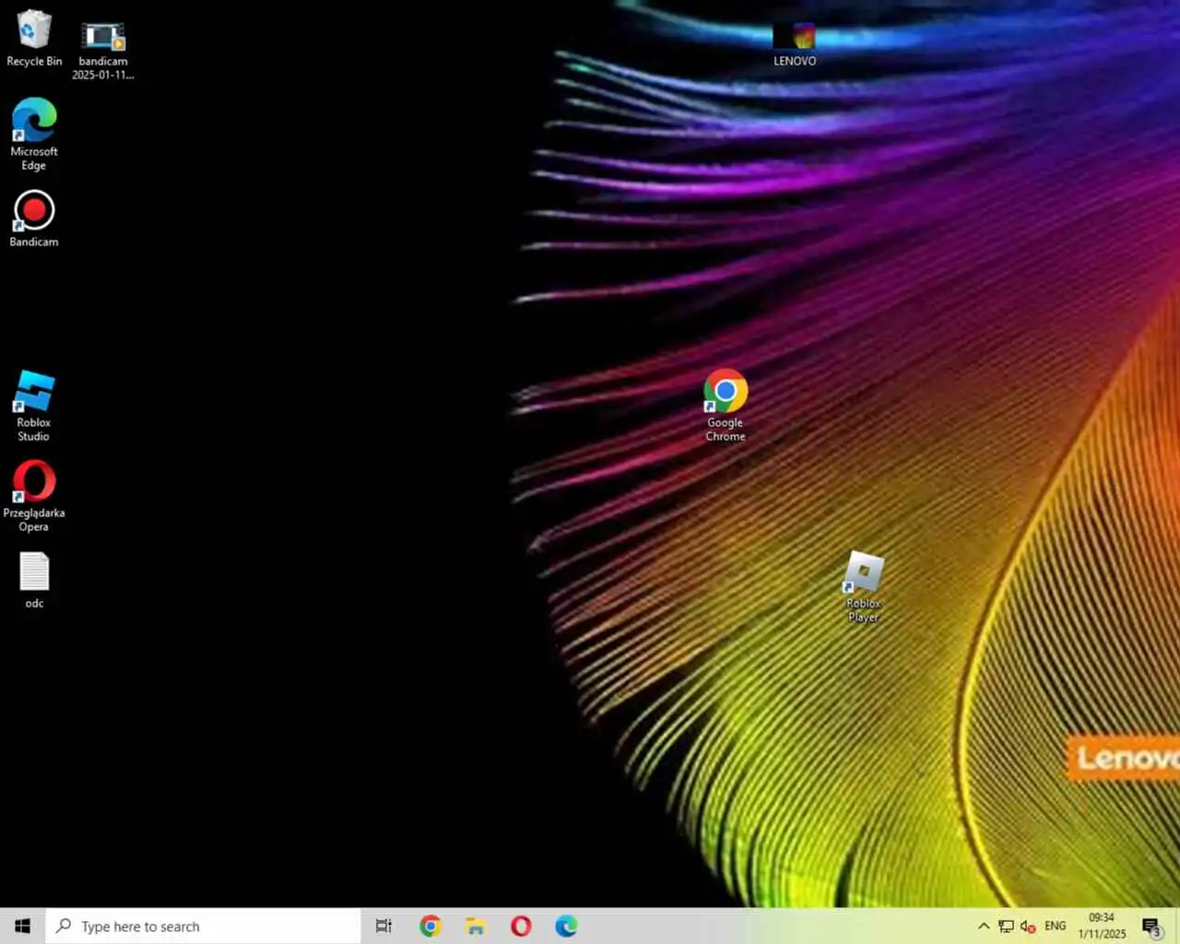The width and height of the screenshot is (1180, 944).
Task: Open Task View from the taskbar
Action: (x=383, y=926)
